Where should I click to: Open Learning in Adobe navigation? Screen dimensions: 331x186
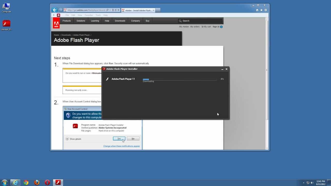point(95,21)
